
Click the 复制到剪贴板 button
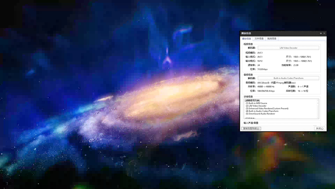pyautogui.click(x=251, y=129)
